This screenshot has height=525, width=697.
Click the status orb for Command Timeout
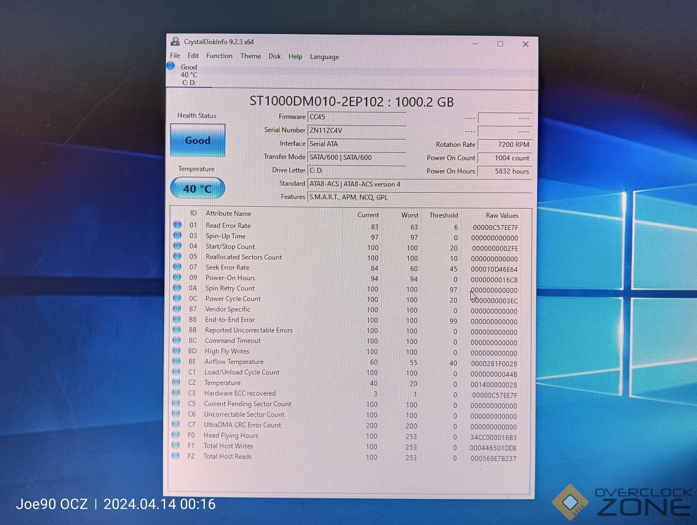[x=177, y=340]
